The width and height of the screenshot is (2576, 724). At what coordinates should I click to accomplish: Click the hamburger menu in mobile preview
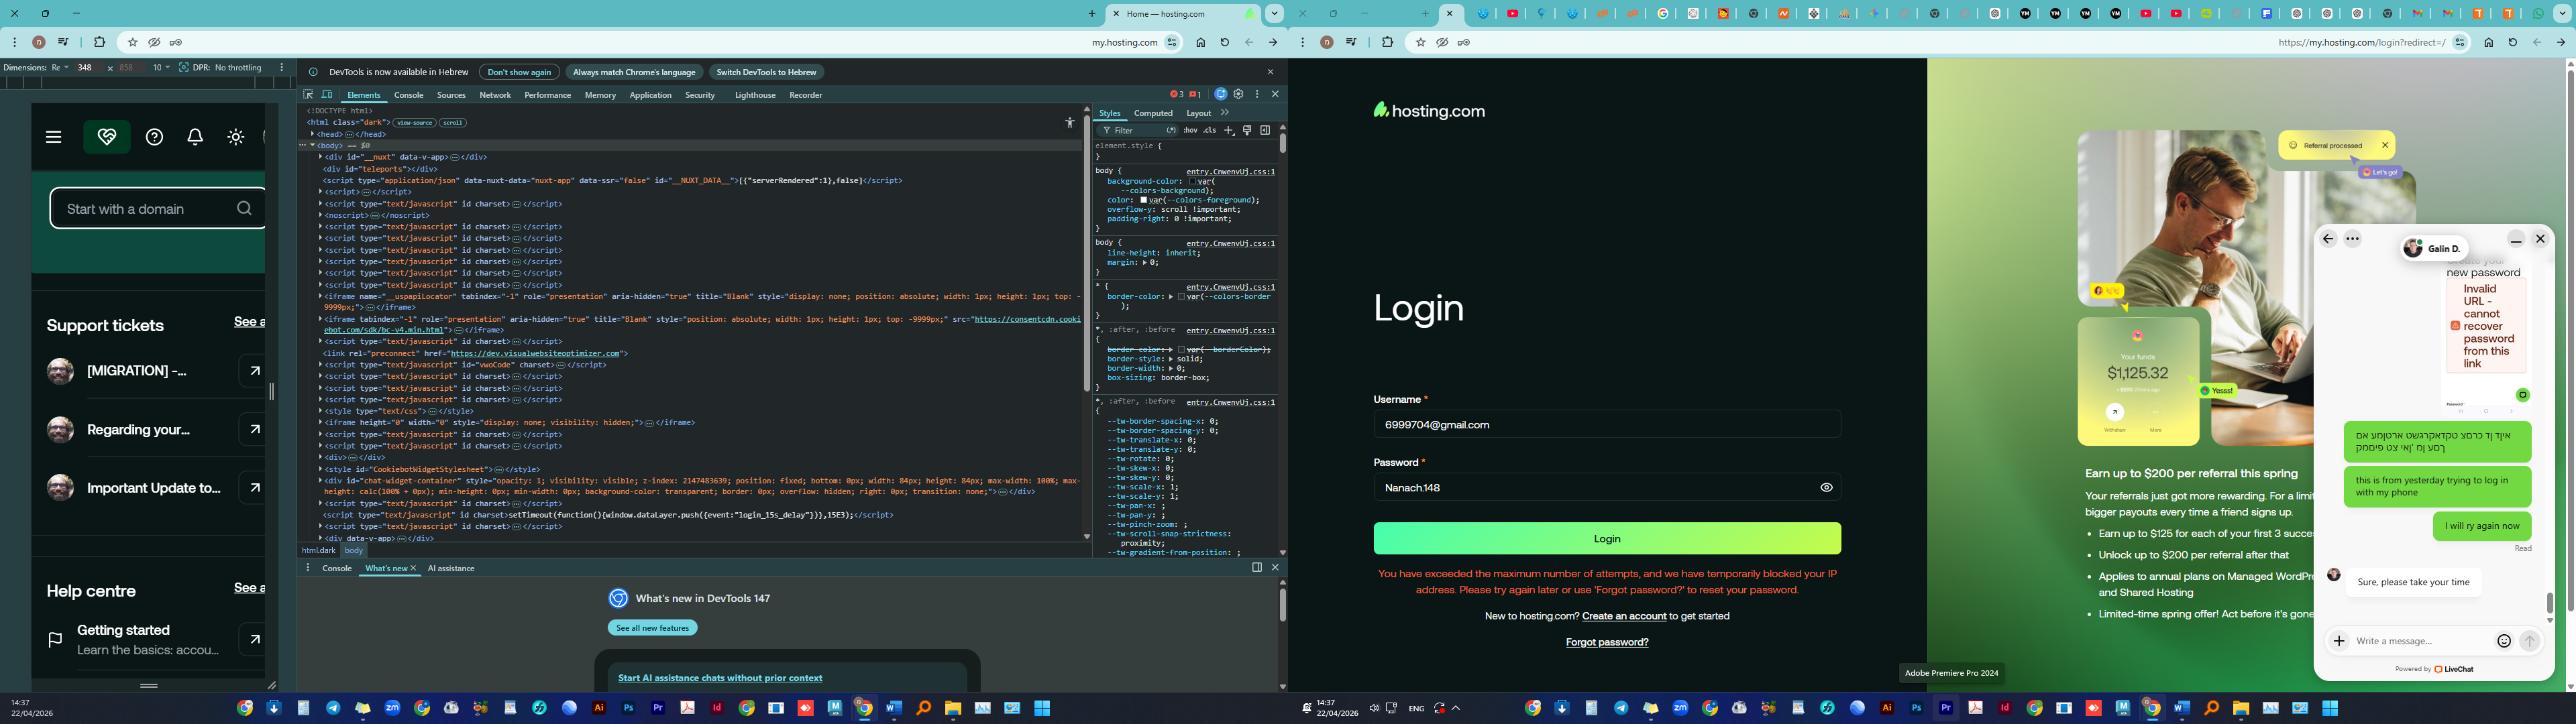click(54, 137)
